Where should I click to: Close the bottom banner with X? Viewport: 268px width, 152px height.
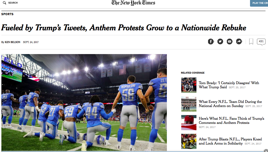point(266,150)
